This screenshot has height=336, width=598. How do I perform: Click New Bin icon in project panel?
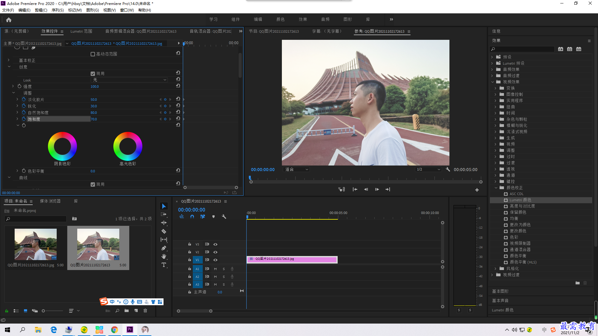tap(126, 310)
